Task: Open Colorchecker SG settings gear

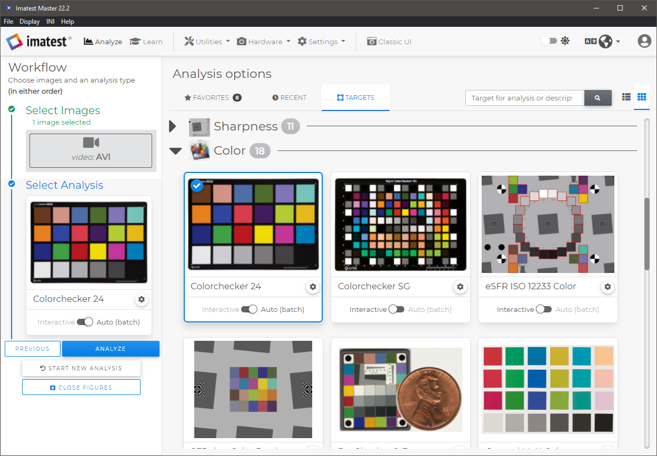Action: 461,287
